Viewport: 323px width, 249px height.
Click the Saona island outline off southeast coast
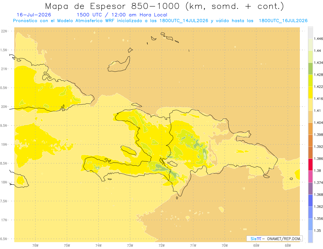click(267, 176)
